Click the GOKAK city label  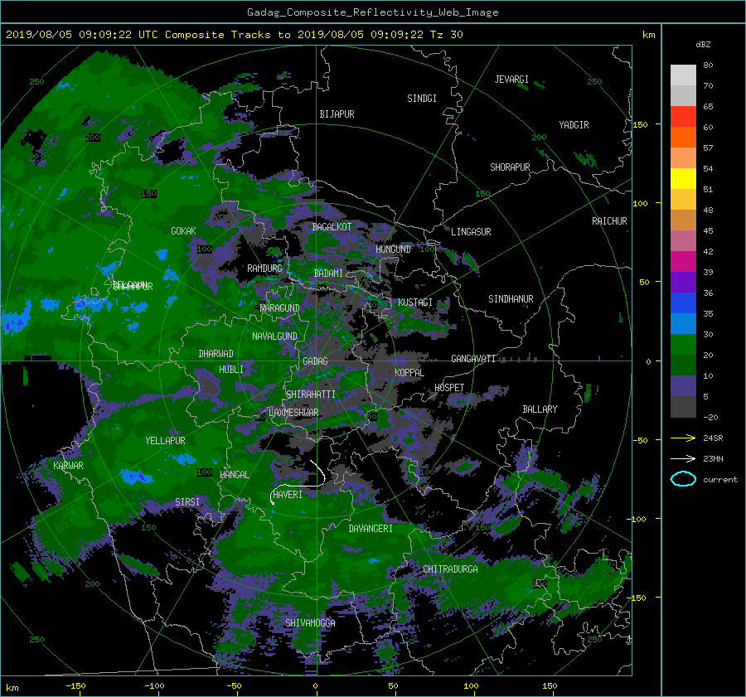[x=183, y=231]
